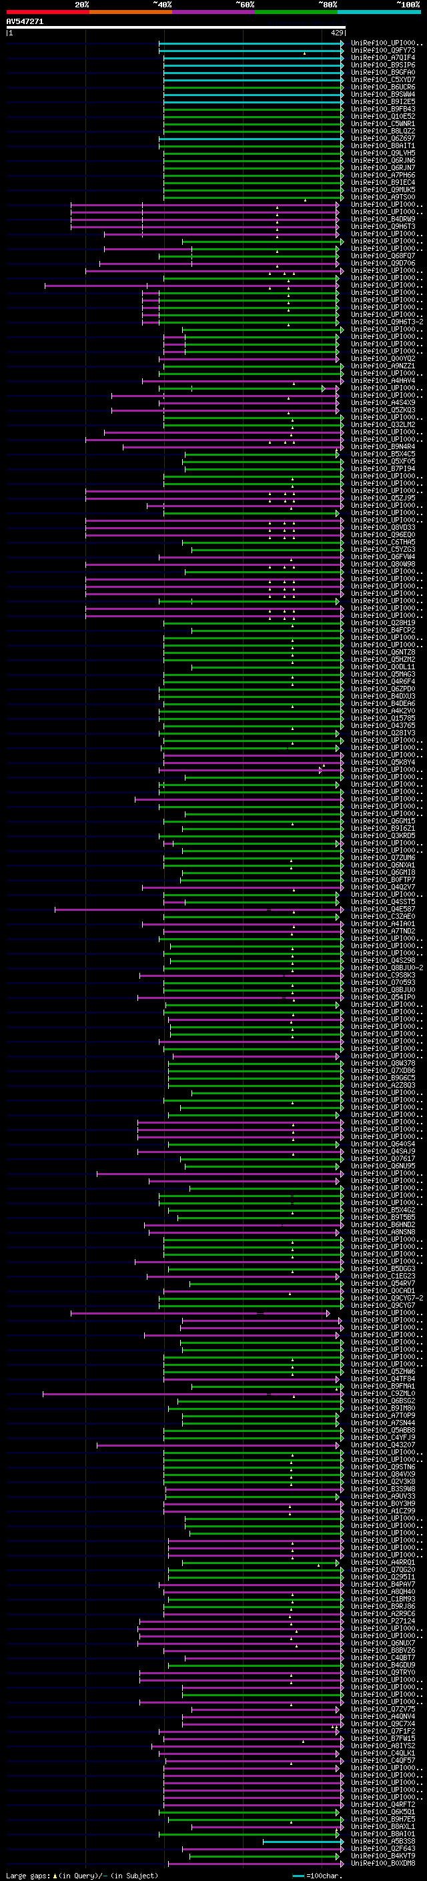This screenshot has width=427, height=1881.
Task: Click the UniRef100_A5B3S8 label
Action: (x=382, y=1842)
